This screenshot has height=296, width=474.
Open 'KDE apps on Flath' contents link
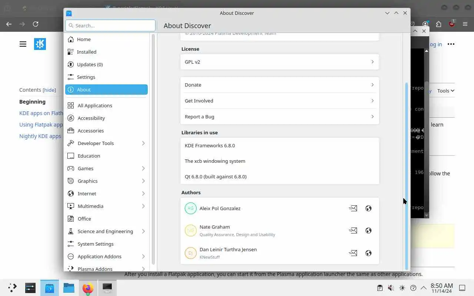coord(41,113)
